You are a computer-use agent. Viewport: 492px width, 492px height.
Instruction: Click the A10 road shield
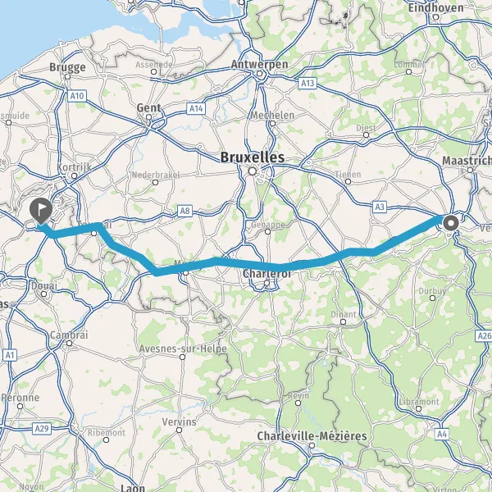coord(77,96)
